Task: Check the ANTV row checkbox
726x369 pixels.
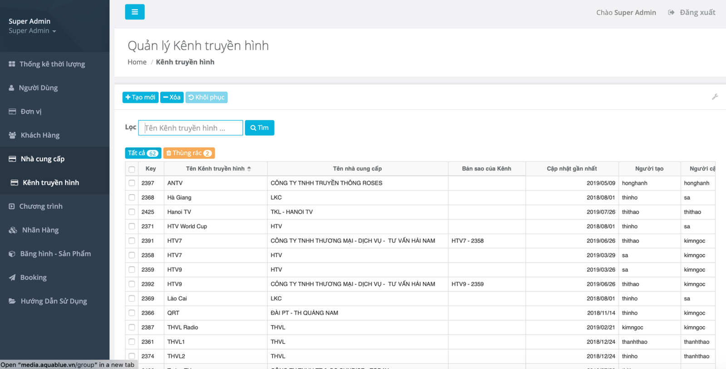Action: click(x=132, y=183)
